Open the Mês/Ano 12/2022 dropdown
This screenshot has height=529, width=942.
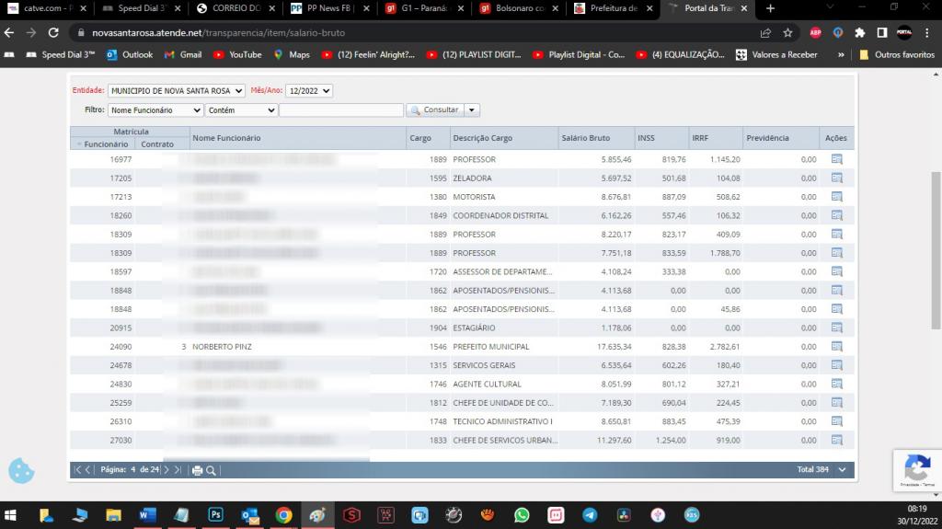tap(309, 91)
